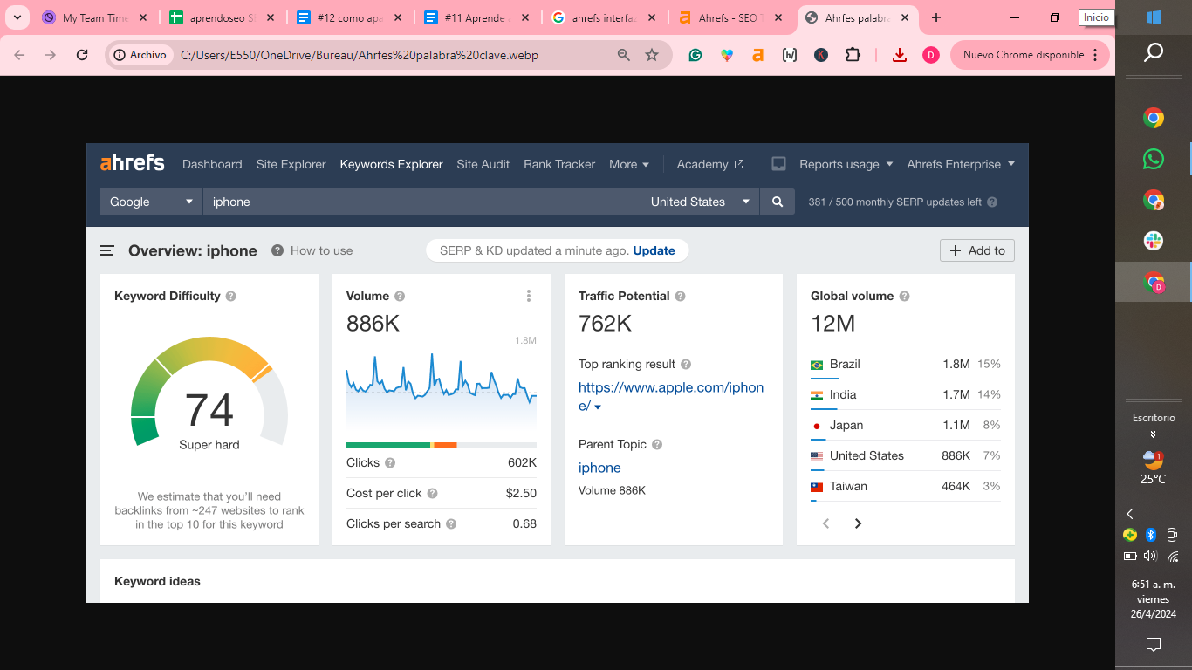Open the three-dot menu on the Volume card

(x=529, y=296)
